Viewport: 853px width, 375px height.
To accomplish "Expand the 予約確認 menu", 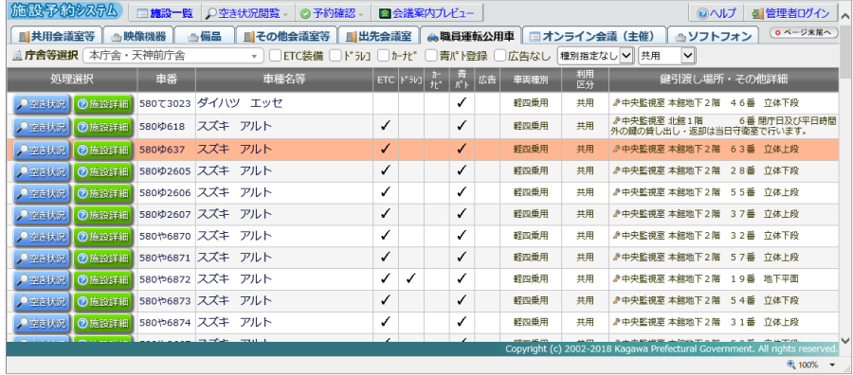I will [x=334, y=13].
